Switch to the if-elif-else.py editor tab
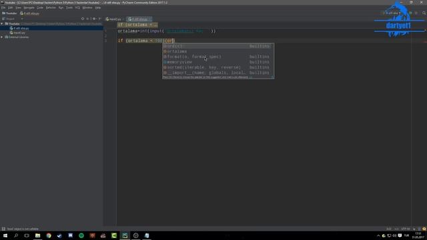Image resolution: width=427 pixels, height=240 pixels. (x=139, y=19)
